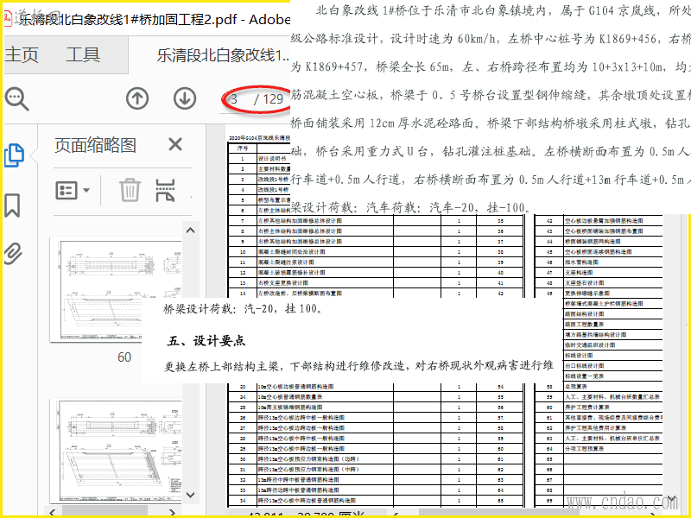This screenshot has height=518, width=691.
Task: Click the 序号 column header
Action: click(x=243, y=148)
